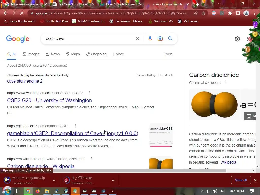Open the South Hard Pole bookmark
Screen dimensions: 260x195
[x=54, y=21]
